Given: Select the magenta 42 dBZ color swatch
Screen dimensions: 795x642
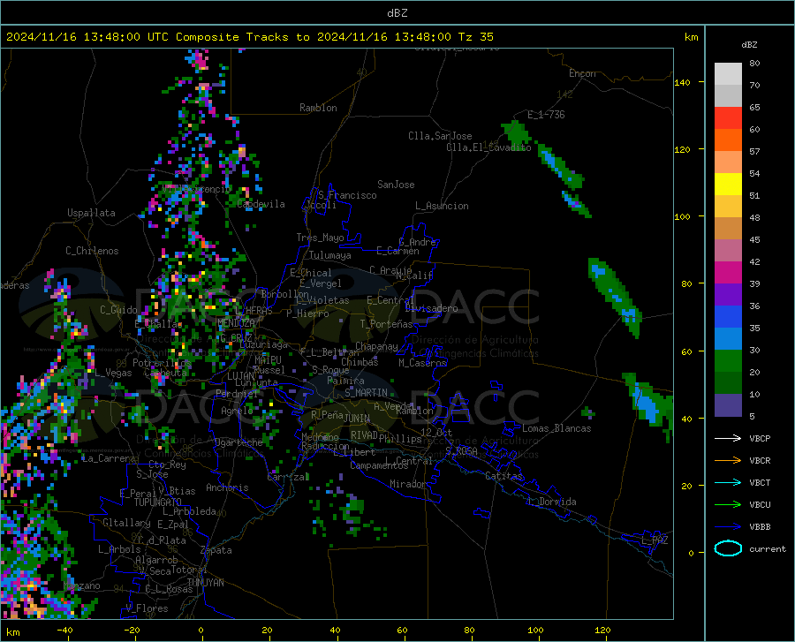Looking at the screenshot, I should pyautogui.click(x=728, y=272).
